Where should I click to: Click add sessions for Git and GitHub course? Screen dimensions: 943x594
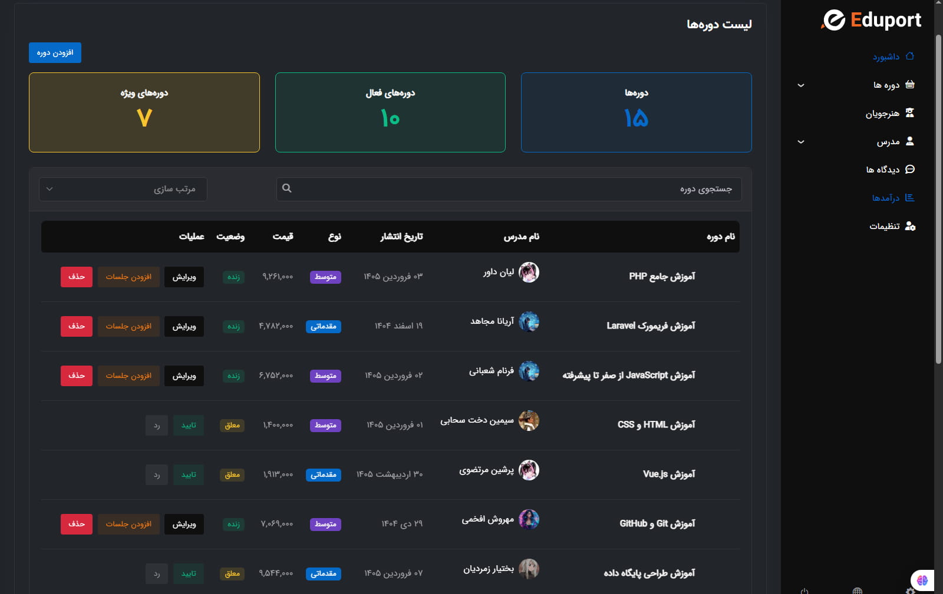[x=128, y=524]
